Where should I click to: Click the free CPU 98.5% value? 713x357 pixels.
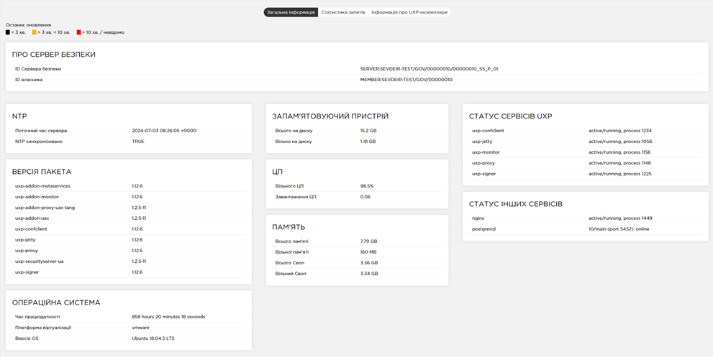[367, 186]
